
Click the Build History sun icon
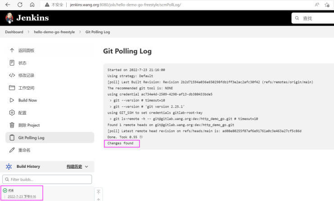coord(9,166)
